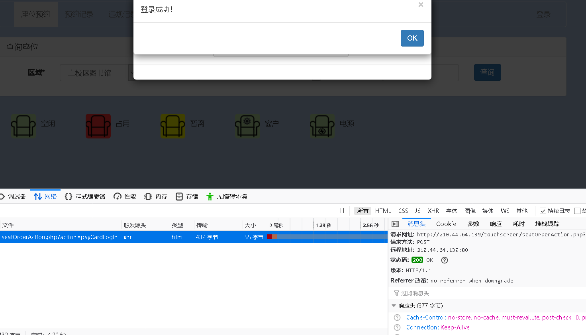Click the 登录 link in navbar
Viewport: 586px width, 335px height.
click(543, 14)
